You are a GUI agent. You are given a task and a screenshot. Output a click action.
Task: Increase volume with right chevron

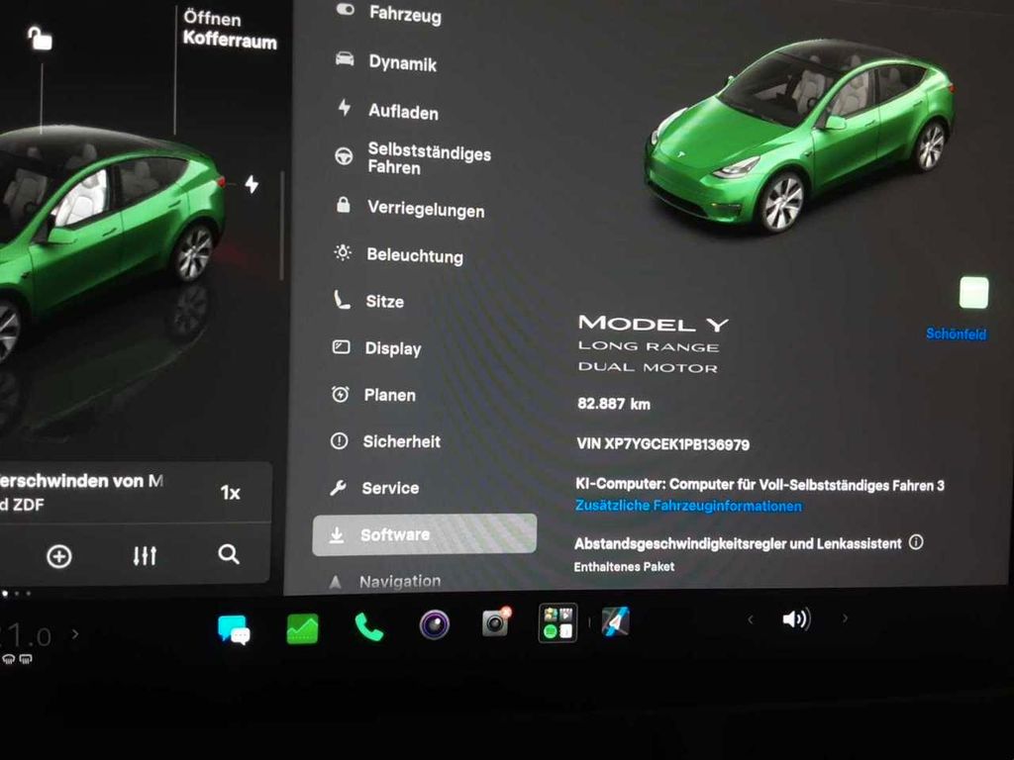tap(845, 618)
